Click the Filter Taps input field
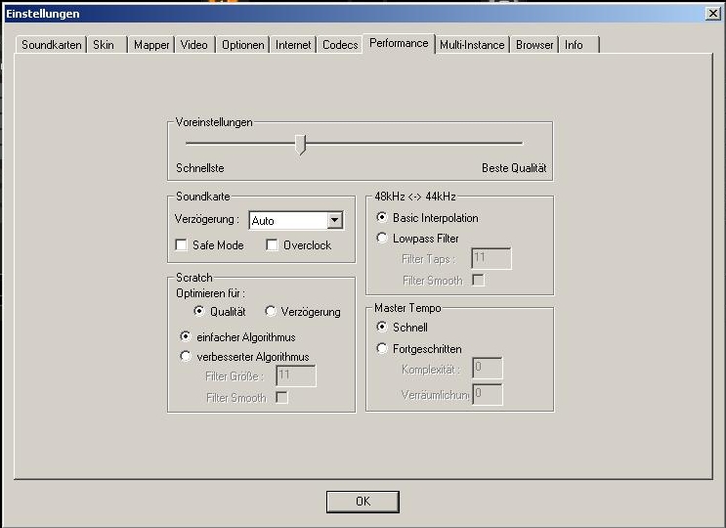The image size is (726, 528). pyautogui.click(x=491, y=259)
